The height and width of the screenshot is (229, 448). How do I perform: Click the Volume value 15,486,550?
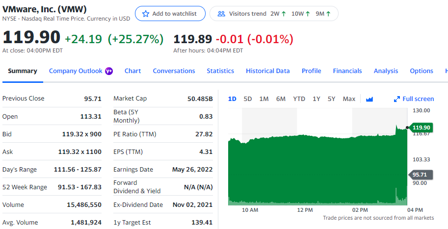[x=84, y=205]
